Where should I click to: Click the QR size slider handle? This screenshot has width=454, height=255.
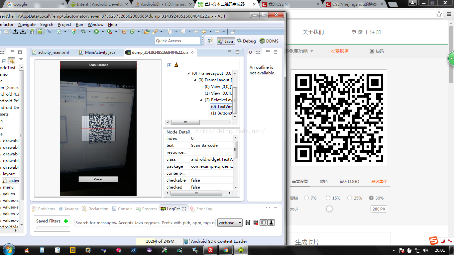[x=329, y=209]
